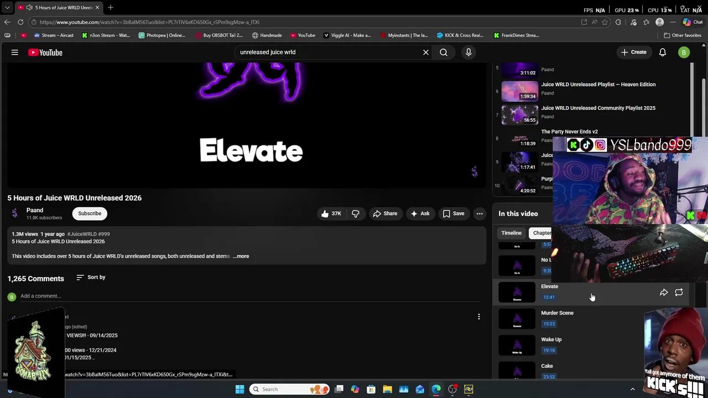Open the video's three-dot more actions

coord(480,213)
